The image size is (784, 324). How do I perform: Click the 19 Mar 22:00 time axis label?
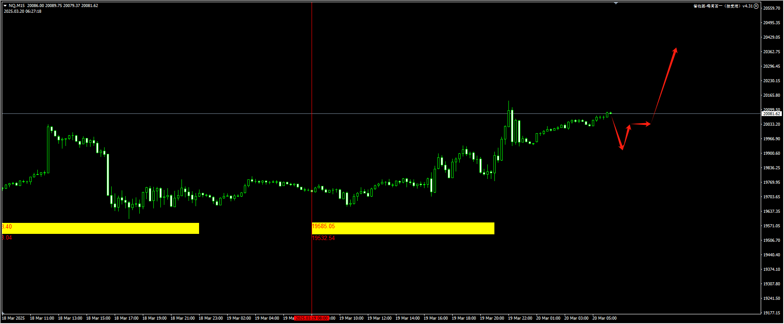click(520, 318)
